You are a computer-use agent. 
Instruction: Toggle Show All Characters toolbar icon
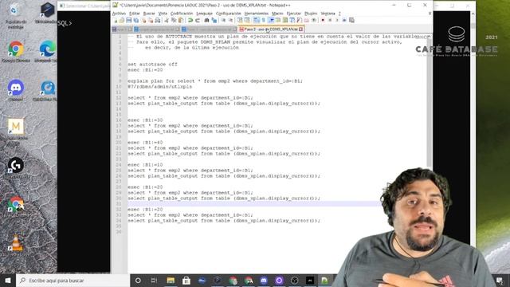[x=263, y=20]
